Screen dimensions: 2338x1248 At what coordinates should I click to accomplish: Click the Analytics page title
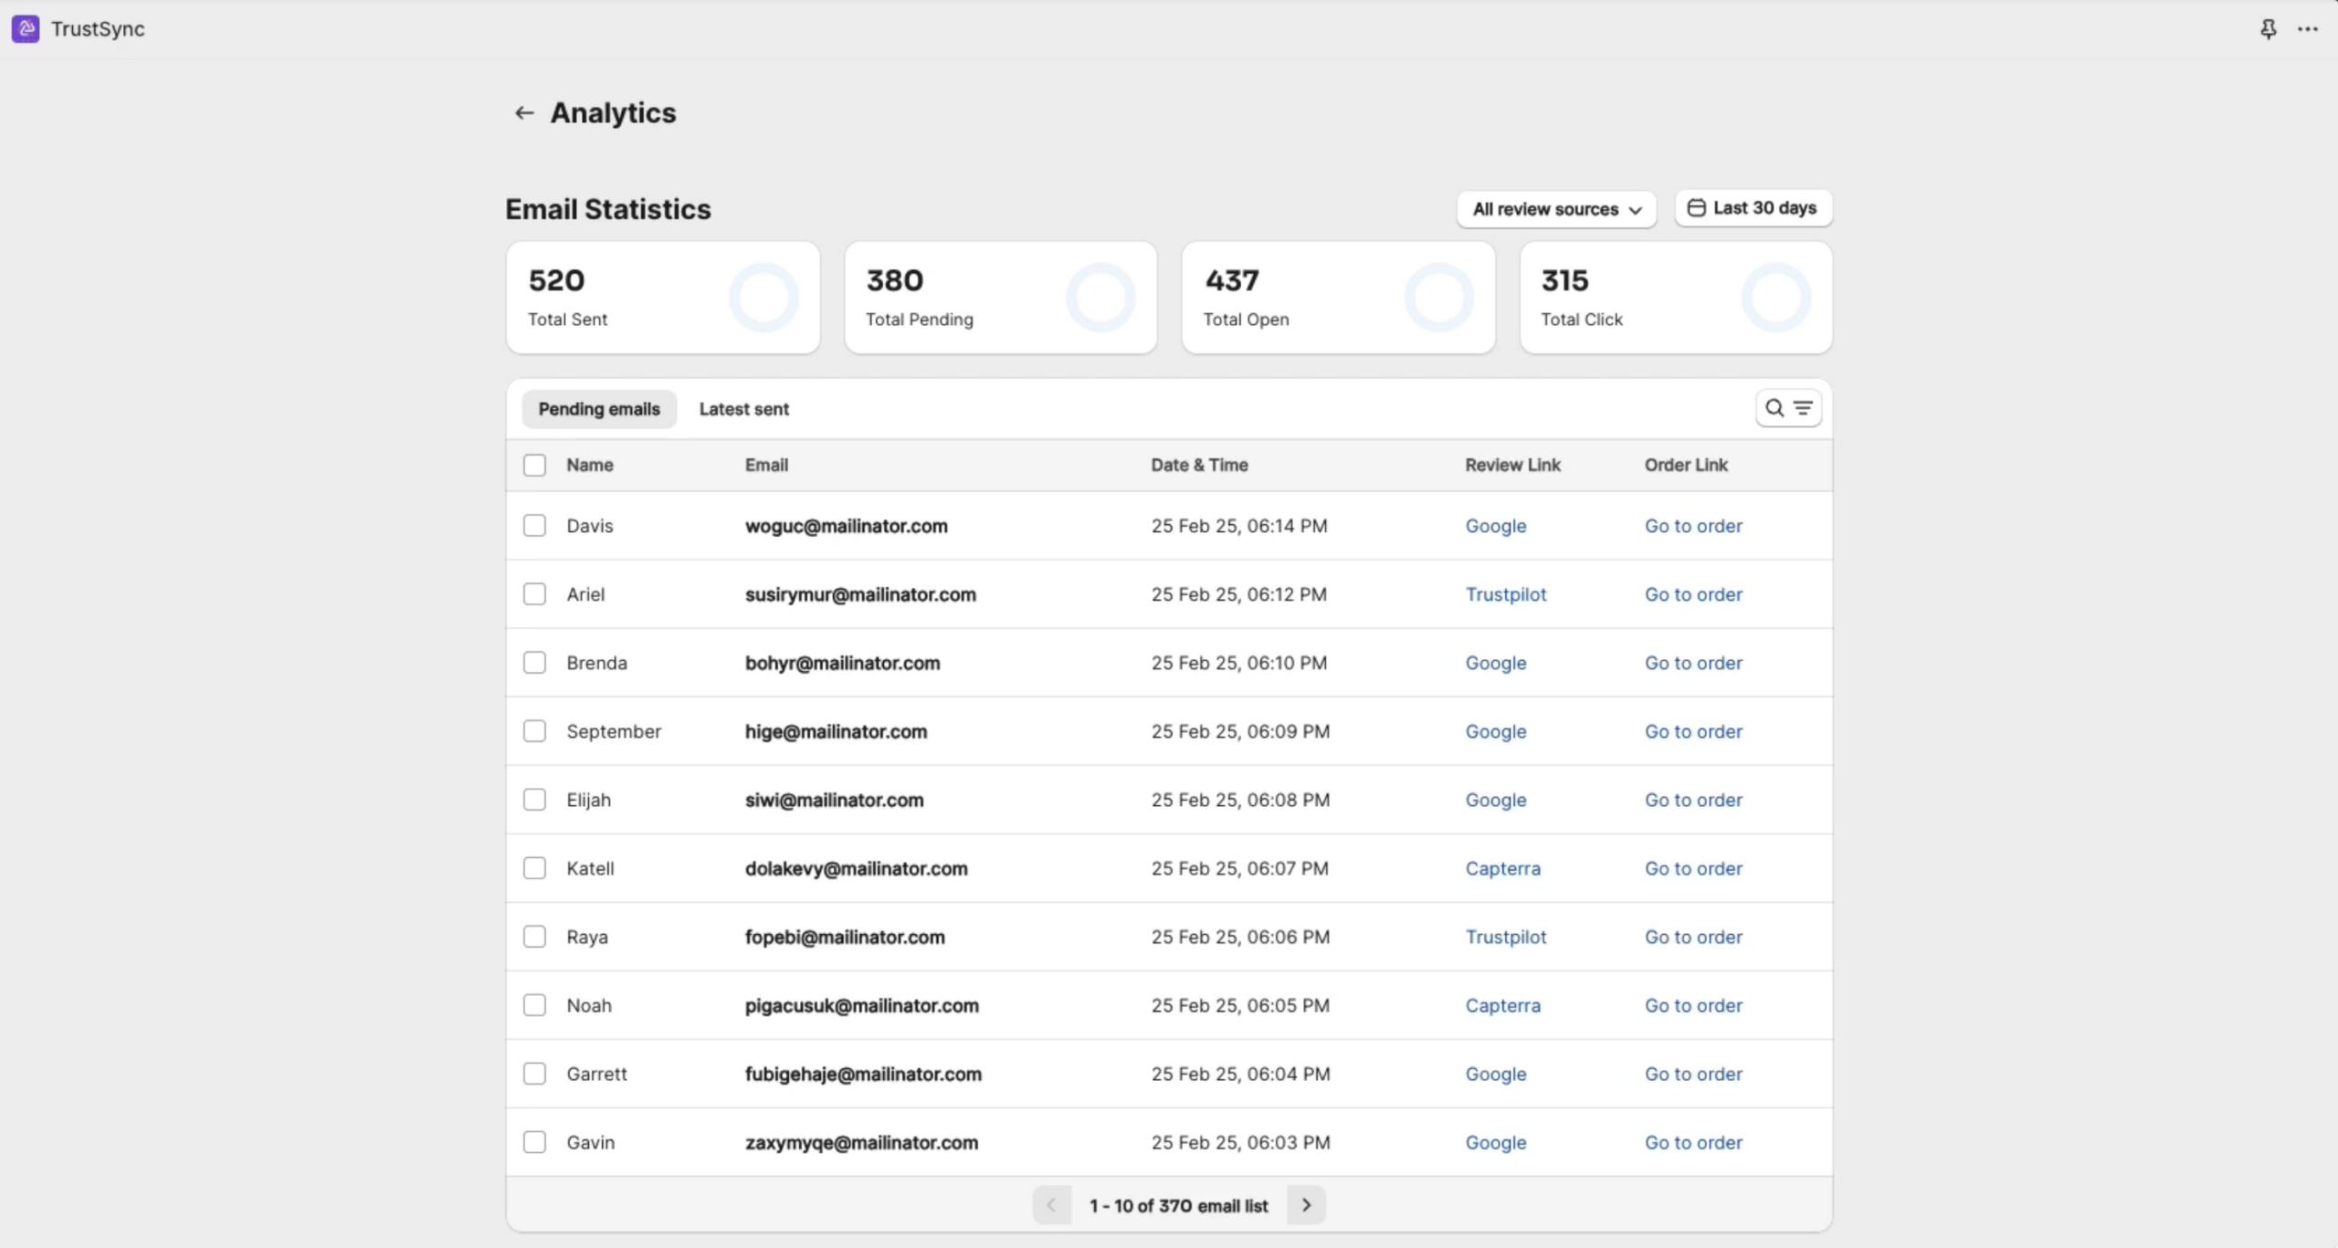tap(613, 113)
